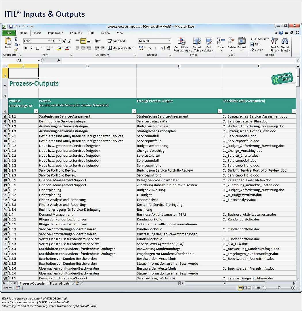The height and width of the screenshot is (311, 302).
Task: Switch to the Review tab
Action: pyautogui.click(x=106, y=33)
